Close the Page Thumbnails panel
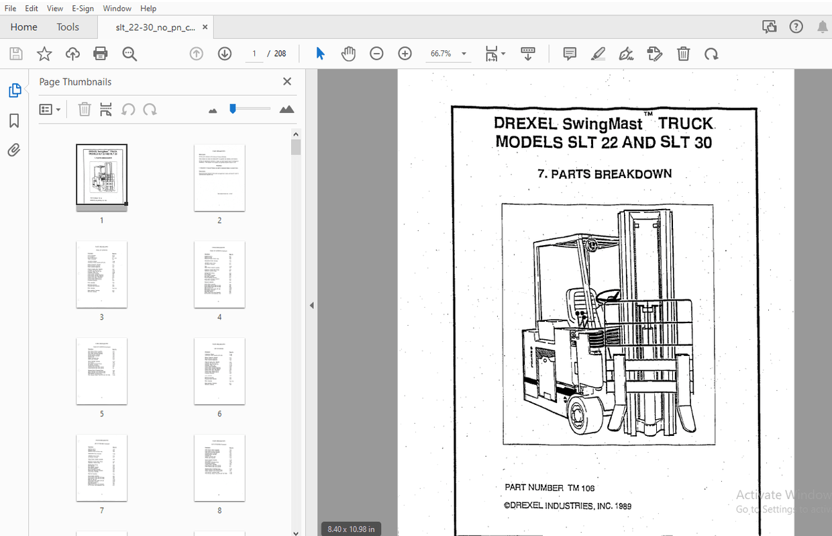Screen dimensions: 832x536 click(287, 81)
